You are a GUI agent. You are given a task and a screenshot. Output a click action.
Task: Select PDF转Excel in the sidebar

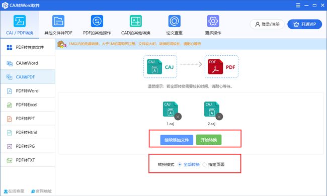(28, 105)
